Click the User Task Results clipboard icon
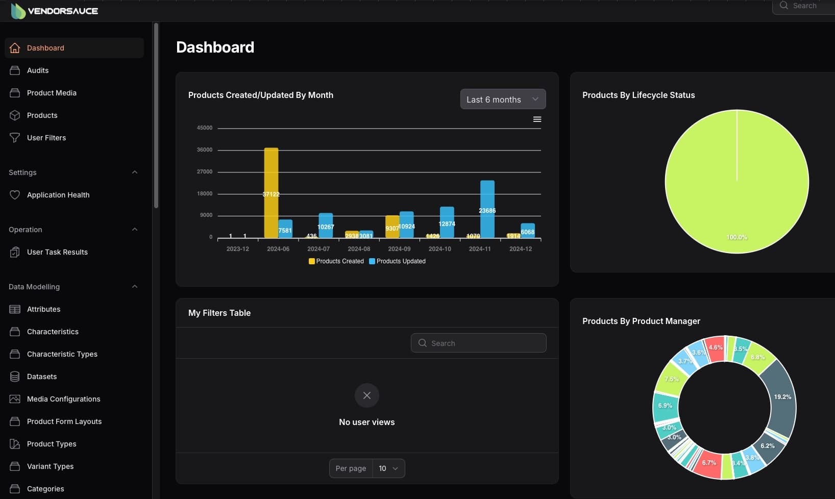 15,252
